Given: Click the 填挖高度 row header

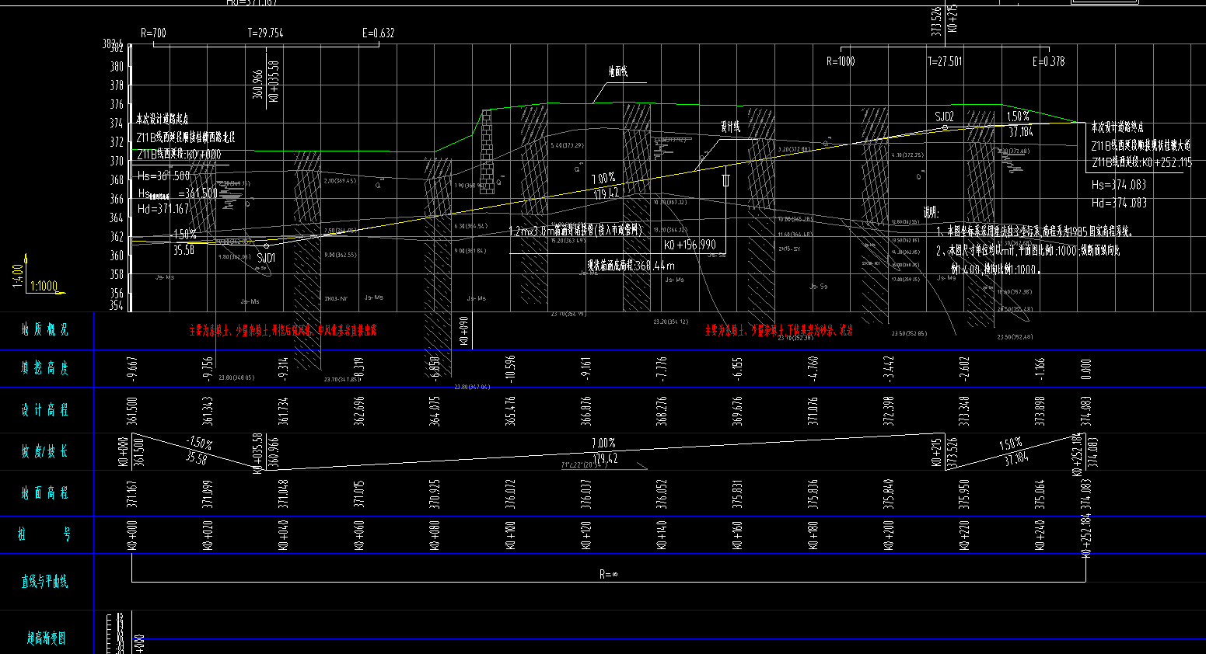Looking at the screenshot, I should [x=45, y=368].
